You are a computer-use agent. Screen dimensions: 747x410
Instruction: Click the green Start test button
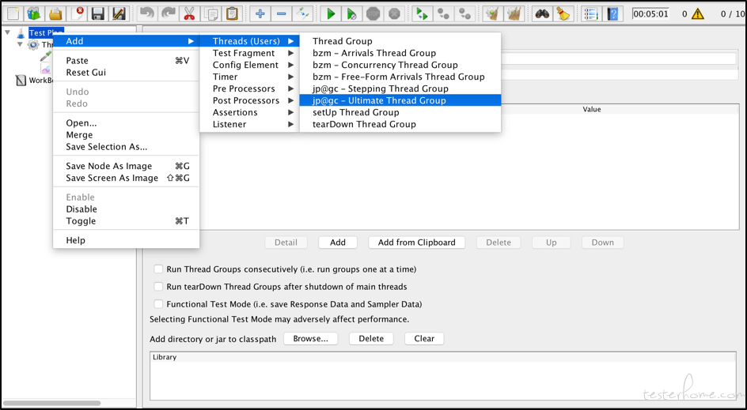pos(331,13)
